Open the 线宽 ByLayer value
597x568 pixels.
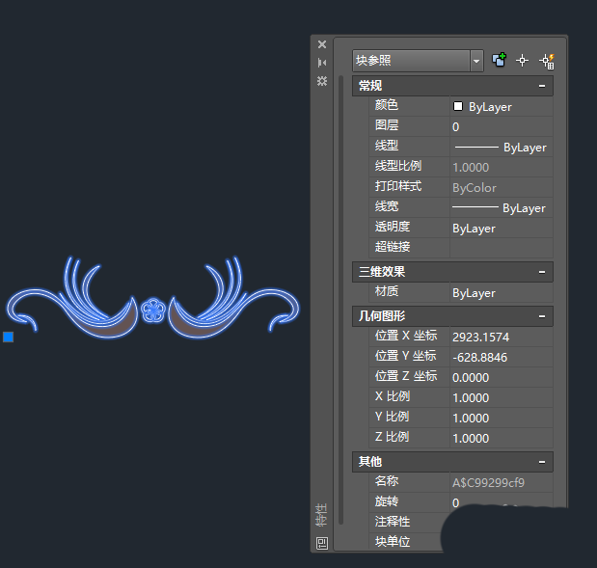tap(502, 208)
